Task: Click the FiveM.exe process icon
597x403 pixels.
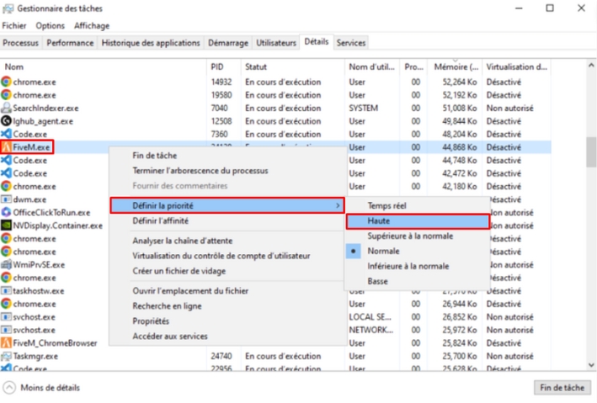Action: click(7, 147)
